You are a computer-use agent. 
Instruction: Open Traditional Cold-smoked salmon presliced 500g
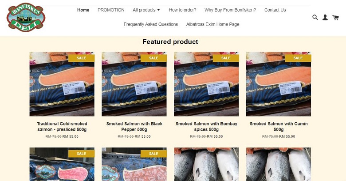click(62, 127)
